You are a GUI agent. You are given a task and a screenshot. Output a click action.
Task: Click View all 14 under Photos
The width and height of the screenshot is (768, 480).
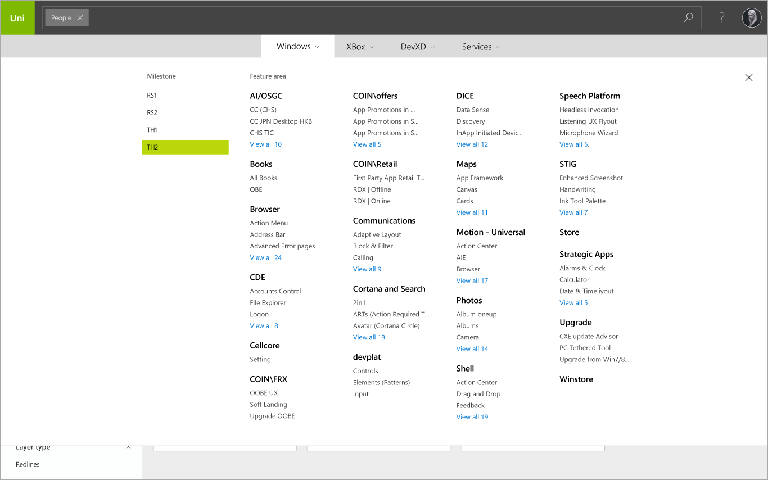(x=472, y=348)
